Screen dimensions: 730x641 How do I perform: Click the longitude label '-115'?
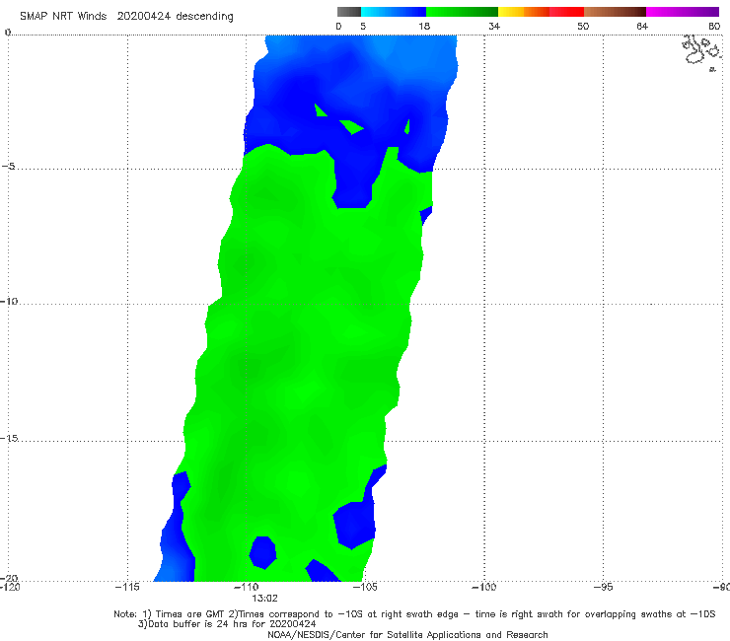(x=127, y=587)
